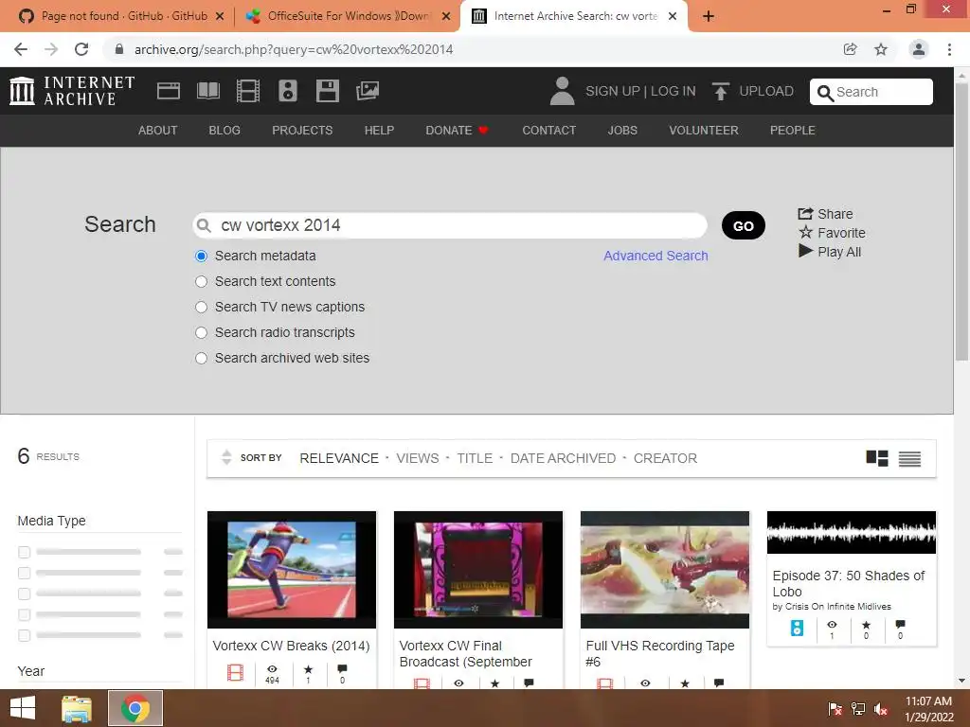Click the Internet Archive logo
970x727 pixels.
click(x=72, y=91)
